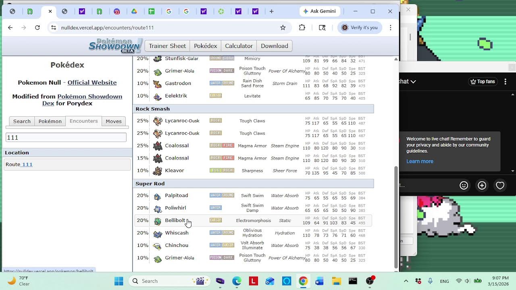Screen dimensions: 516x290
Task: Open Microsoft Word from the taskbar
Action: (x=320, y=281)
